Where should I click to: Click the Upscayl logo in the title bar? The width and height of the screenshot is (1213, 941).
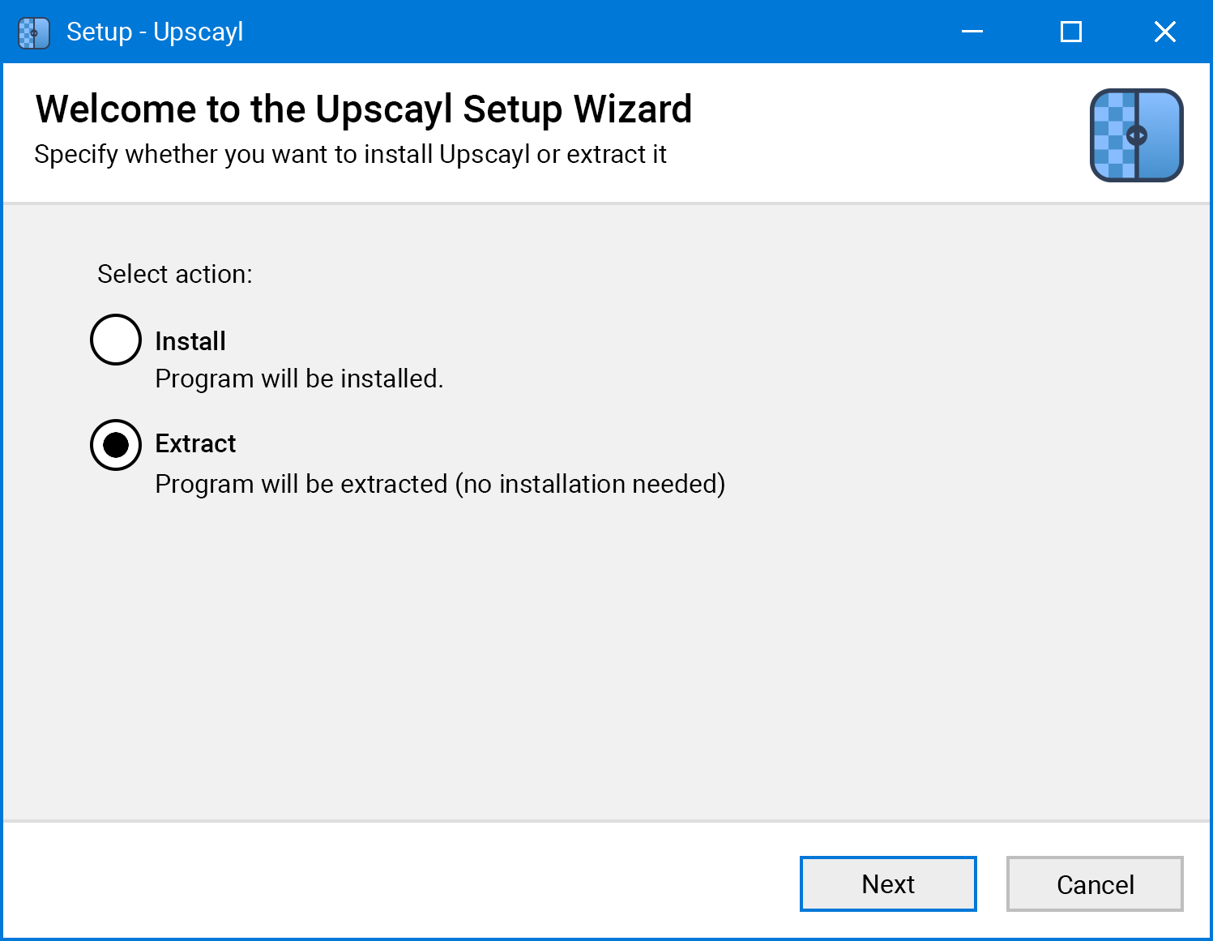click(x=33, y=32)
